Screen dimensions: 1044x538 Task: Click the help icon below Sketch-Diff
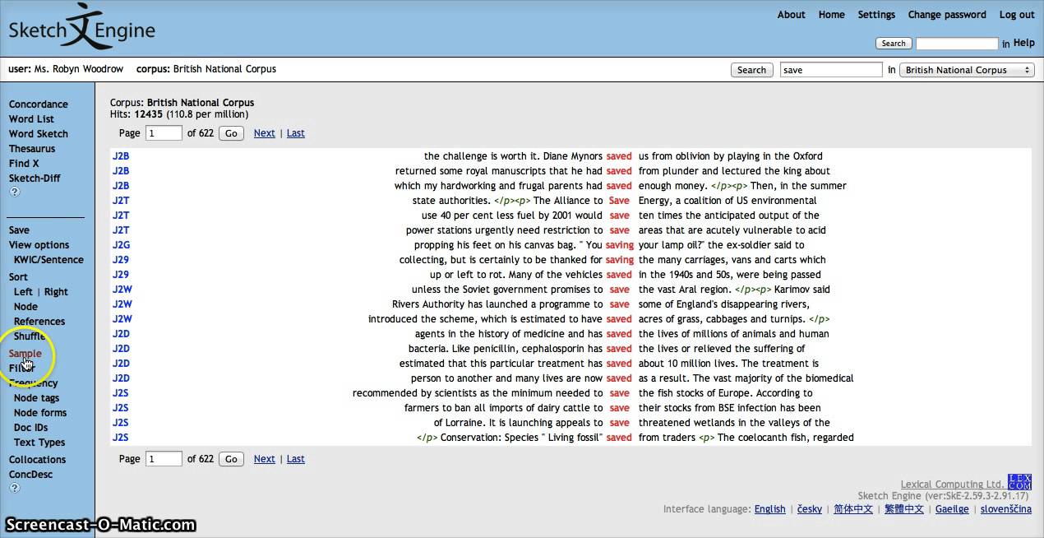pyautogui.click(x=14, y=192)
